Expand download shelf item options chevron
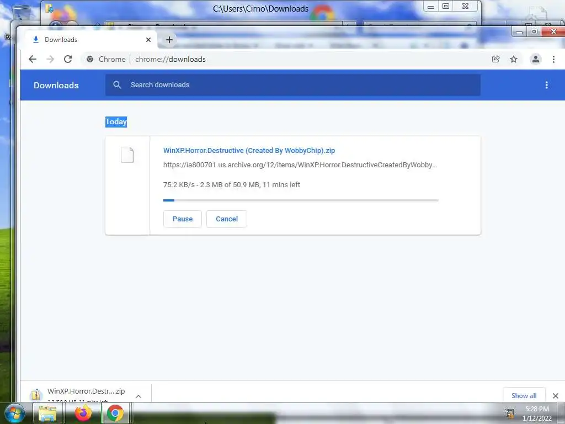The image size is (565, 424). [x=138, y=396]
